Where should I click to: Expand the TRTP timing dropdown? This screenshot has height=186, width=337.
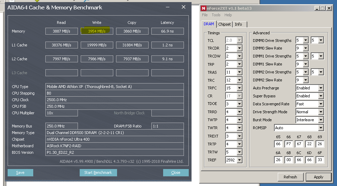coord(239,144)
